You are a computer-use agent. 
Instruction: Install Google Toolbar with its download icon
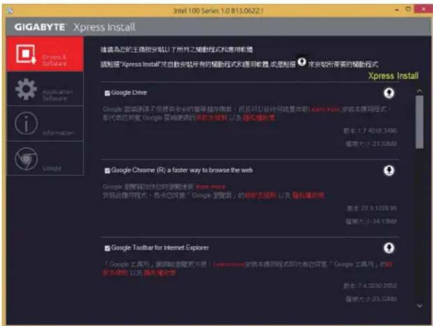[x=389, y=248]
